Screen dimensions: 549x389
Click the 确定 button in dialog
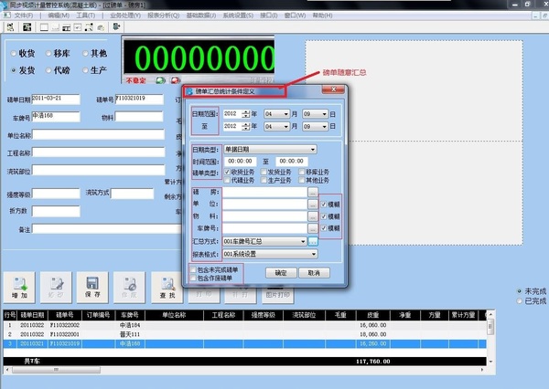point(281,273)
